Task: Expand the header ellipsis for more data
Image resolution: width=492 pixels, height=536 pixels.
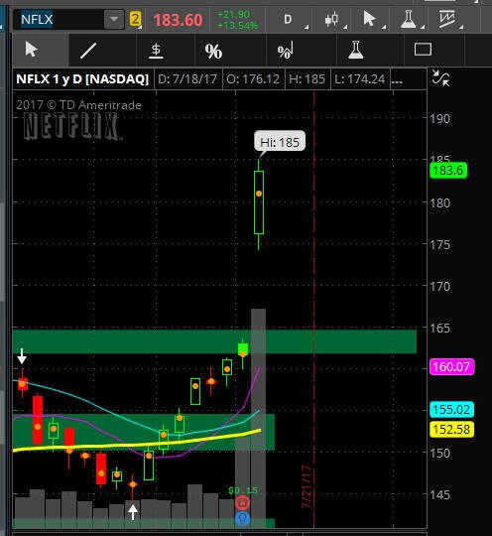Action: tap(397, 79)
